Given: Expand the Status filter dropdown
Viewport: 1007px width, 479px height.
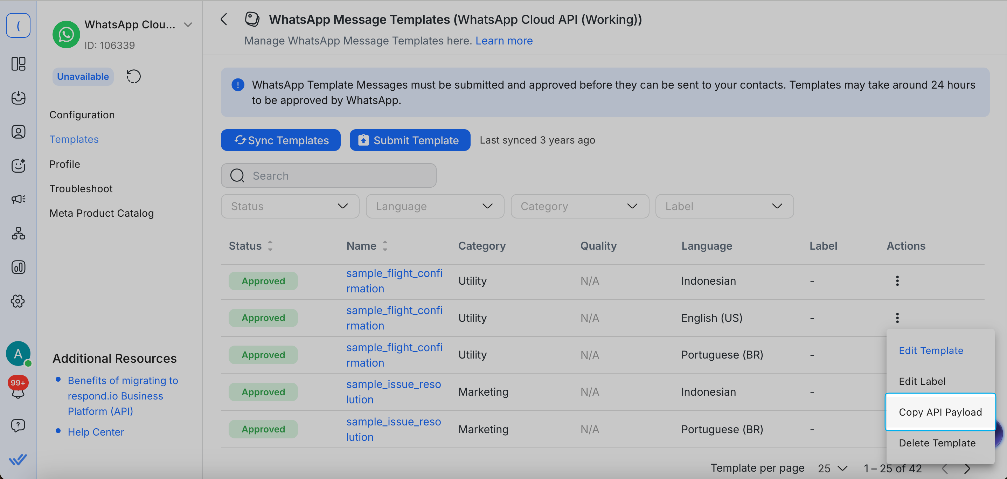Looking at the screenshot, I should pyautogui.click(x=290, y=206).
